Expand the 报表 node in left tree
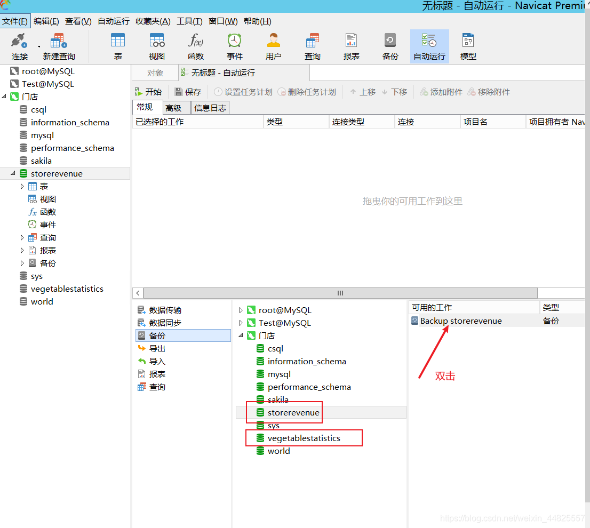The image size is (590, 528). pyautogui.click(x=22, y=250)
